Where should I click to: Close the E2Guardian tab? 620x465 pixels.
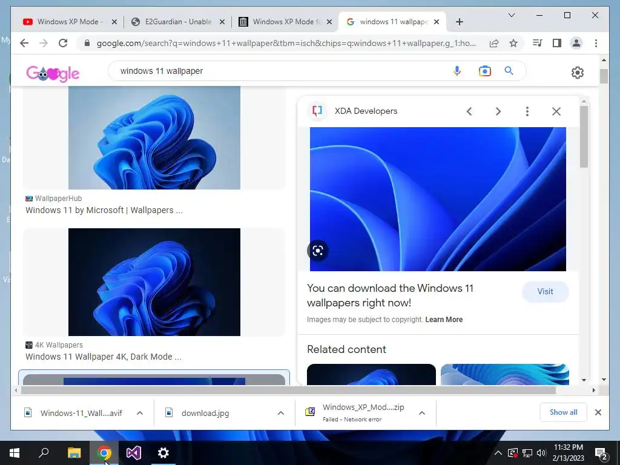[222, 22]
